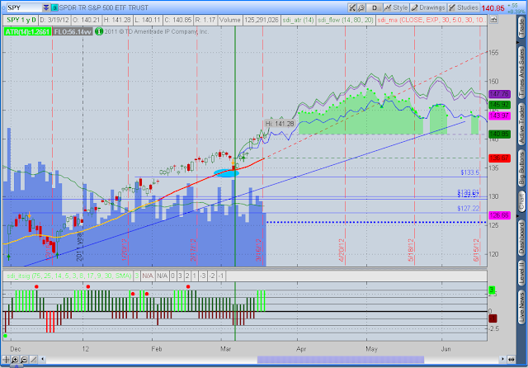Click the zoom out magnifier icon
The image size is (528, 368).
(x=24, y=360)
